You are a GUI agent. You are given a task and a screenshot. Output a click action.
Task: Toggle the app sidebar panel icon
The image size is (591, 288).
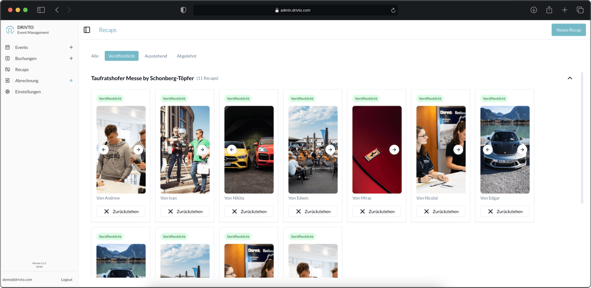(87, 30)
